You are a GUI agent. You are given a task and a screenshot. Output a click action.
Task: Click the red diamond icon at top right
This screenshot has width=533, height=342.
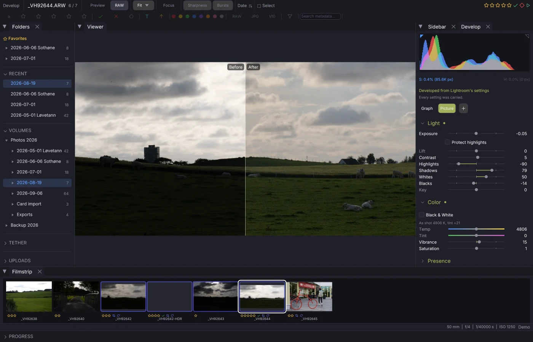click(522, 5)
